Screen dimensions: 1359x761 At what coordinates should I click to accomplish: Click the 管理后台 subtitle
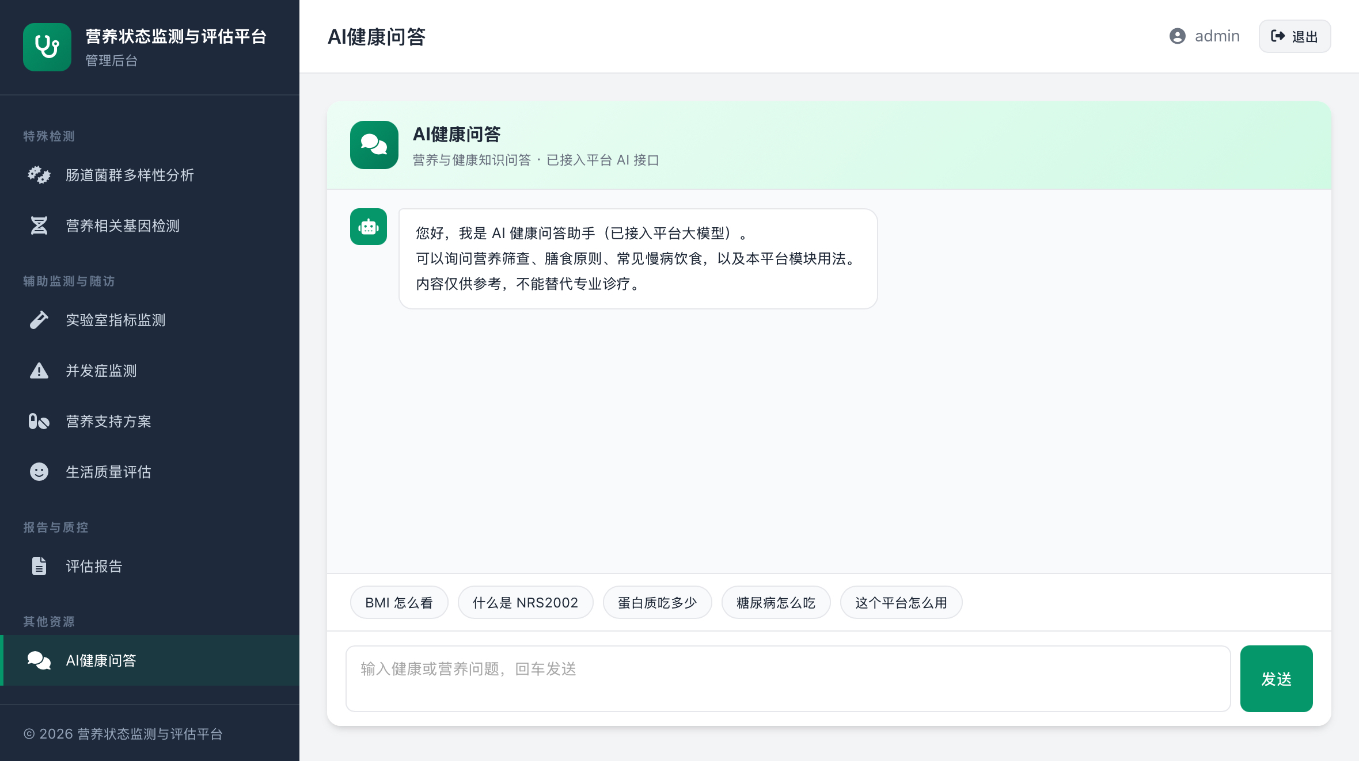pos(112,60)
